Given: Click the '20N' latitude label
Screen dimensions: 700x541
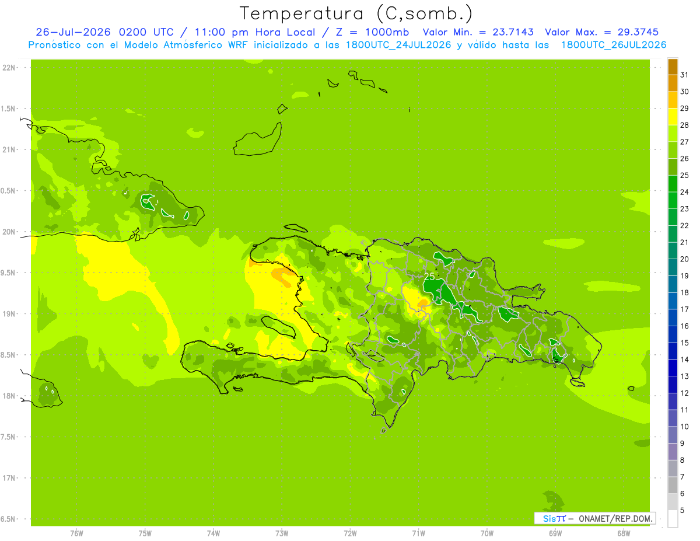Looking at the screenshot, I should [9, 232].
